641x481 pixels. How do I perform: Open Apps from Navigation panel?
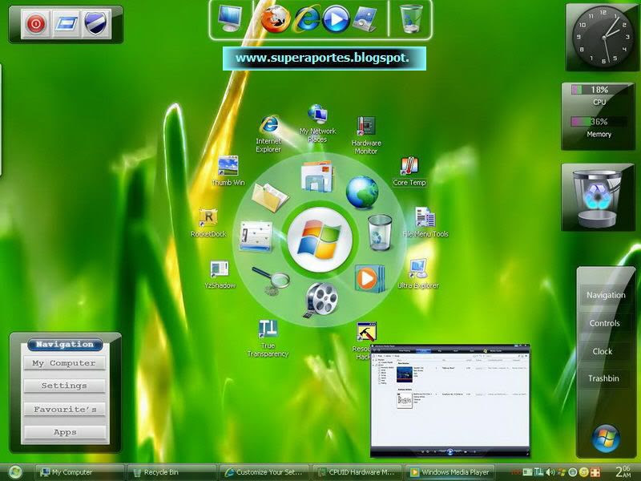click(64, 432)
